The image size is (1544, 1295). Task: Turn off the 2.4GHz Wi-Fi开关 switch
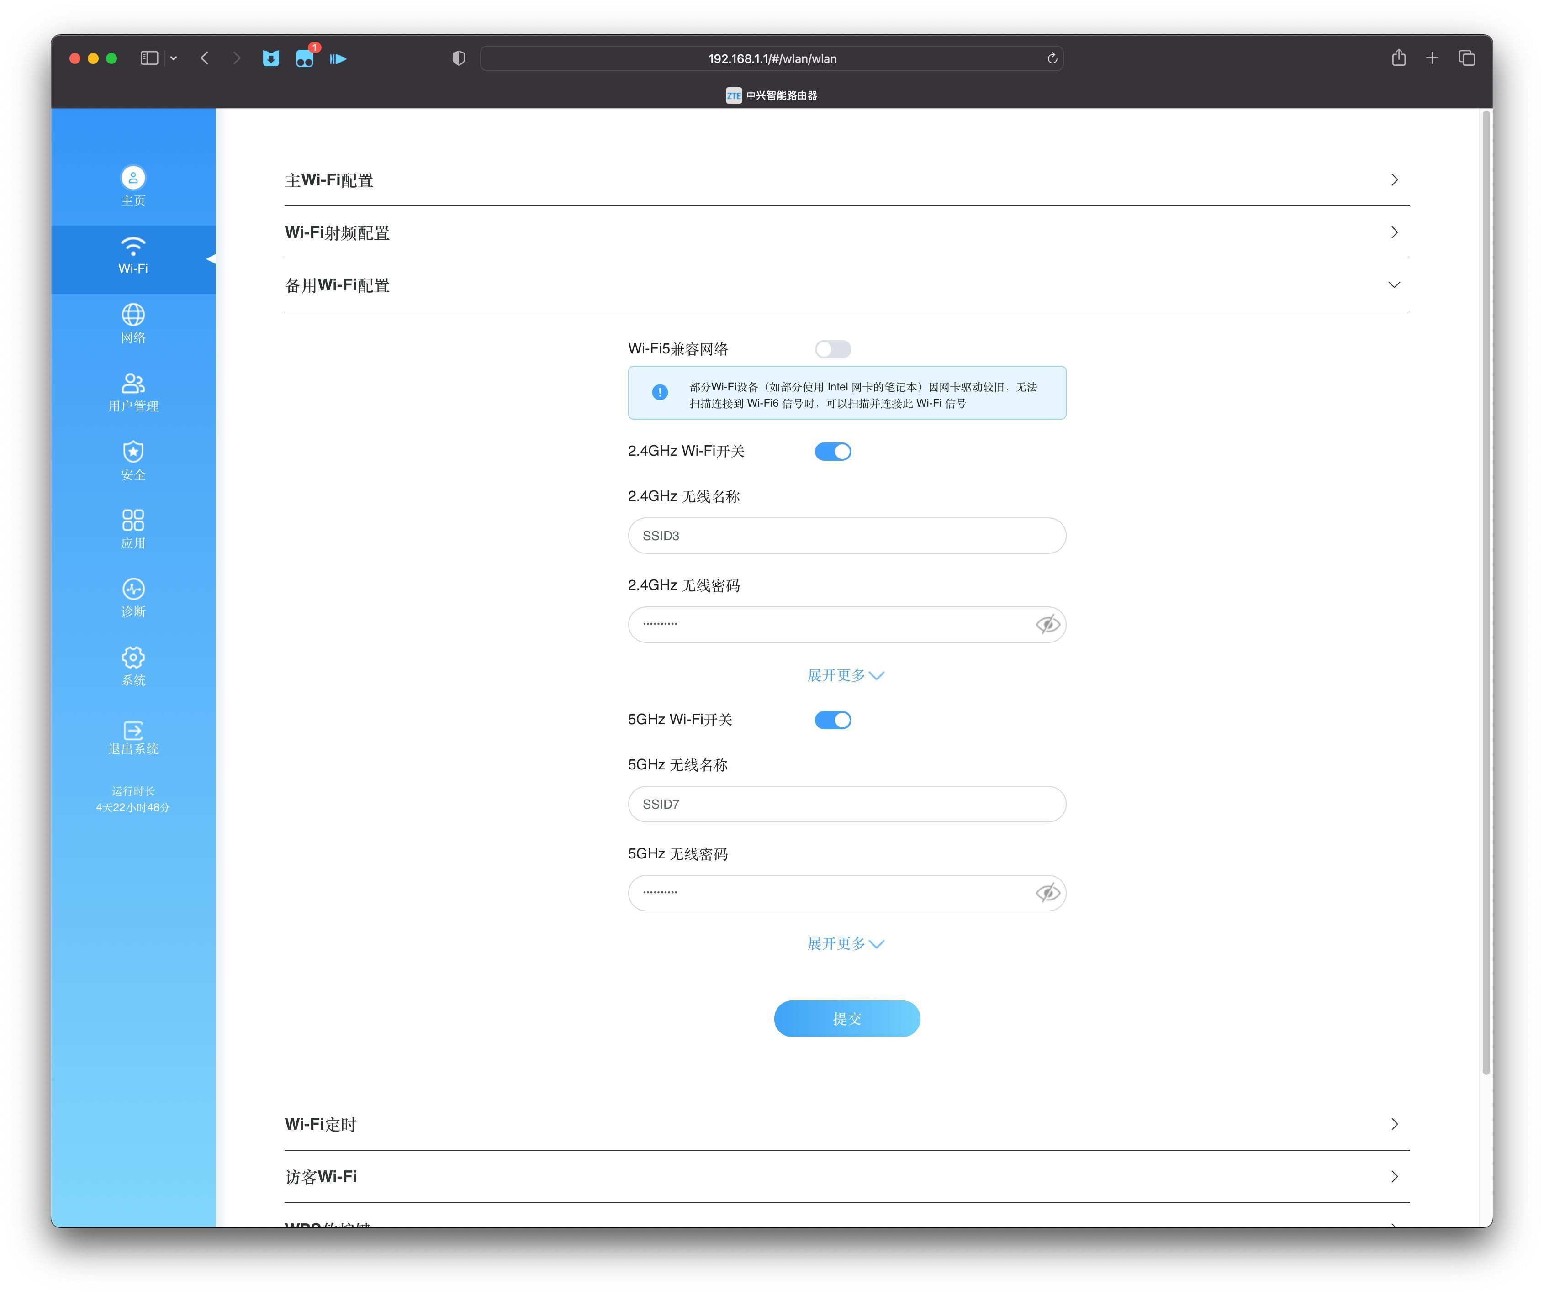[x=833, y=451]
